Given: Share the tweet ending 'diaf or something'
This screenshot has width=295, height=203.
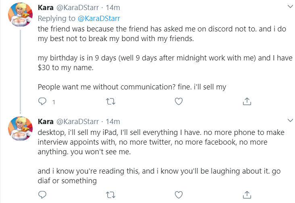Looking at the screenshot, I should click(247, 195).
